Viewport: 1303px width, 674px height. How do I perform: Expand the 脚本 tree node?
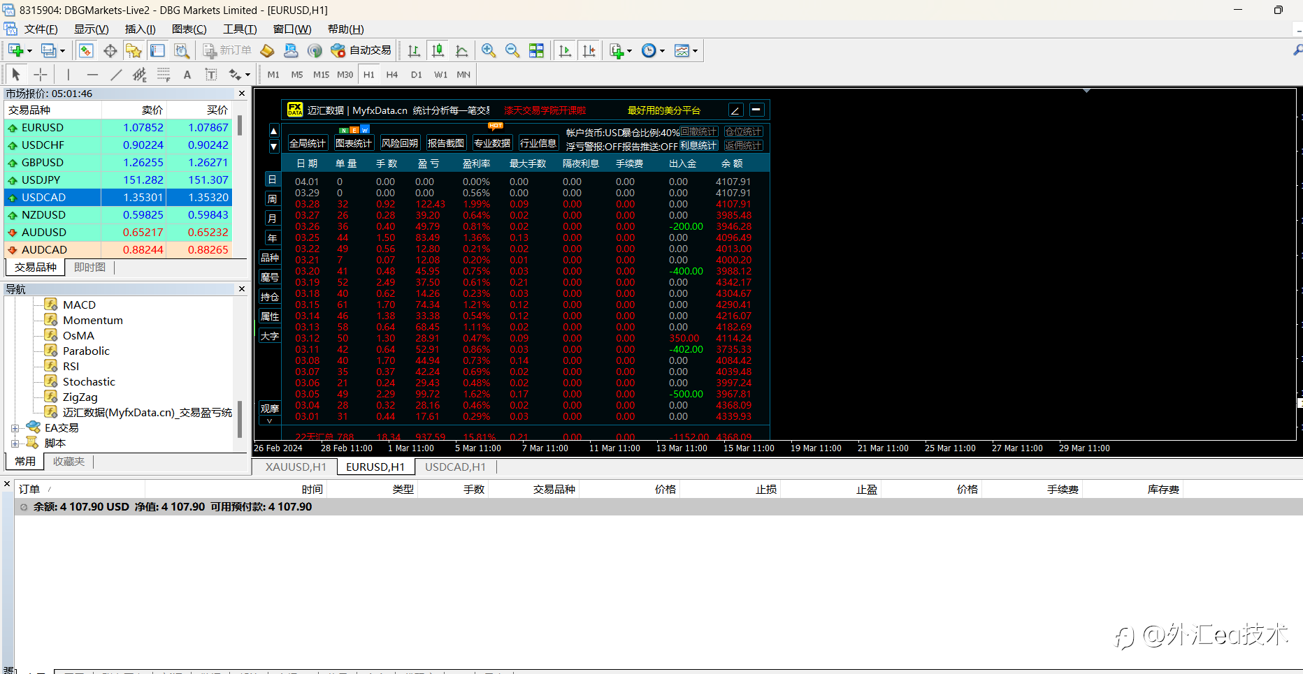(x=15, y=444)
